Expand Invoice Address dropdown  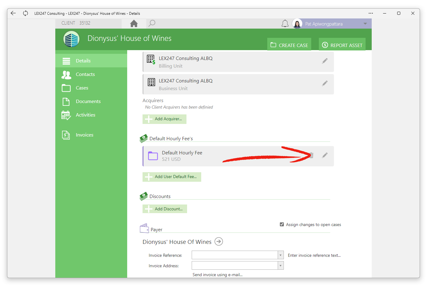click(x=280, y=266)
